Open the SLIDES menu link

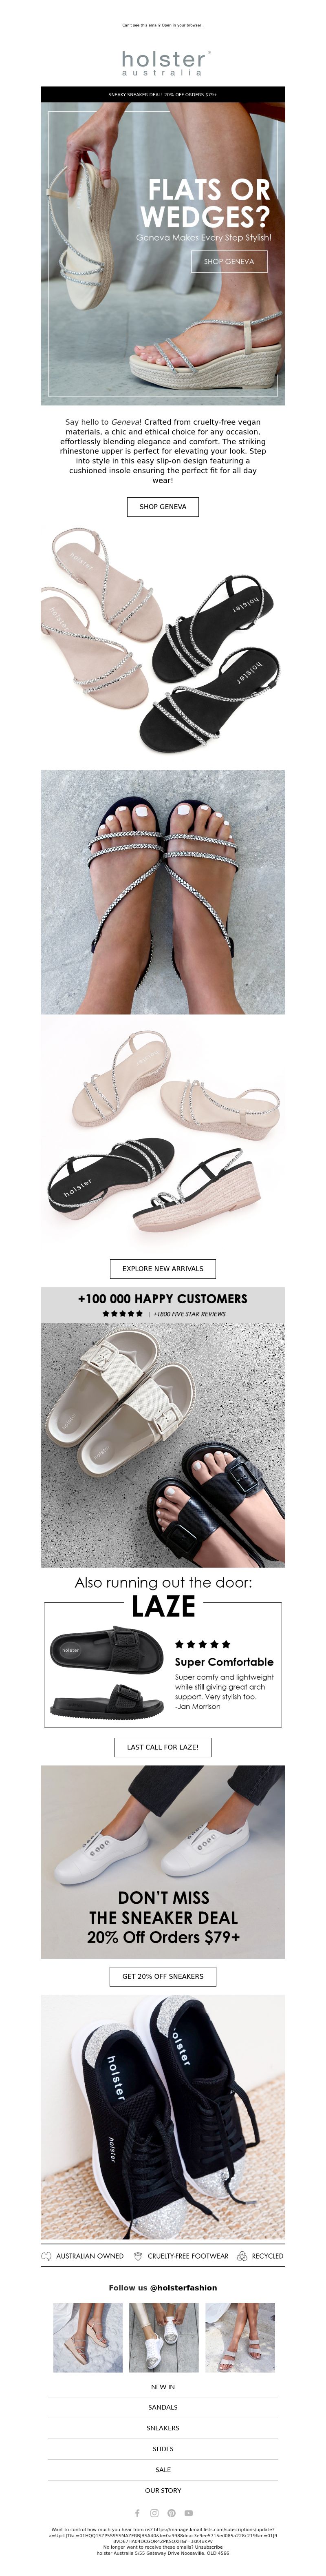pyautogui.click(x=162, y=2449)
